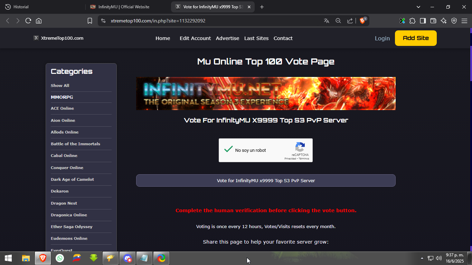
Task: Open WhatsApp from the taskbar
Action: click(60, 258)
